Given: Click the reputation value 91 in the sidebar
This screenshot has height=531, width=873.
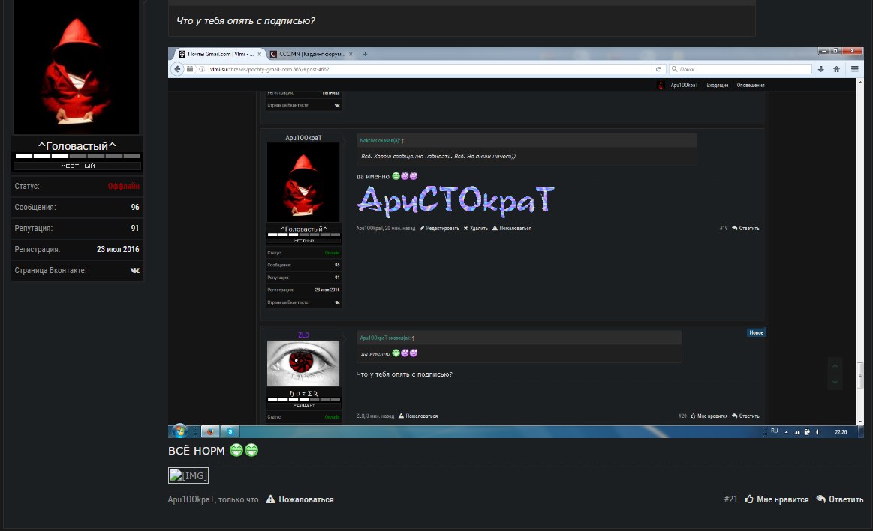Looking at the screenshot, I should pyautogui.click(x=134, y=228).
